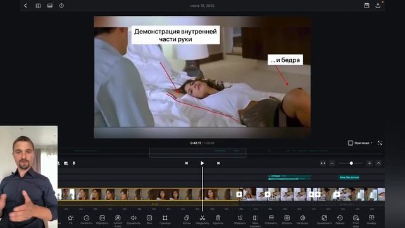Image resolution: width=405 pixels, height=228 pixels.
Task: Save the project with top-right save icon
Action: click(366, 6)
